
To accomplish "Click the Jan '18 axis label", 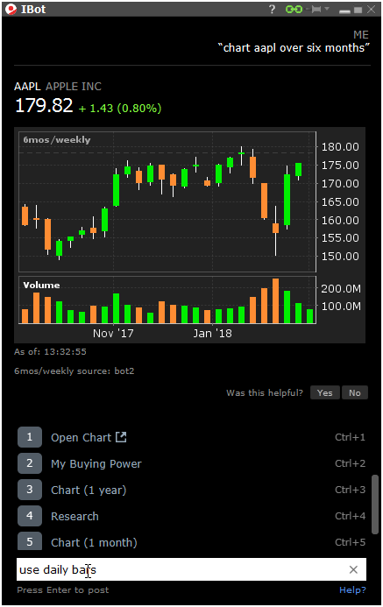I will click(213, 334).
